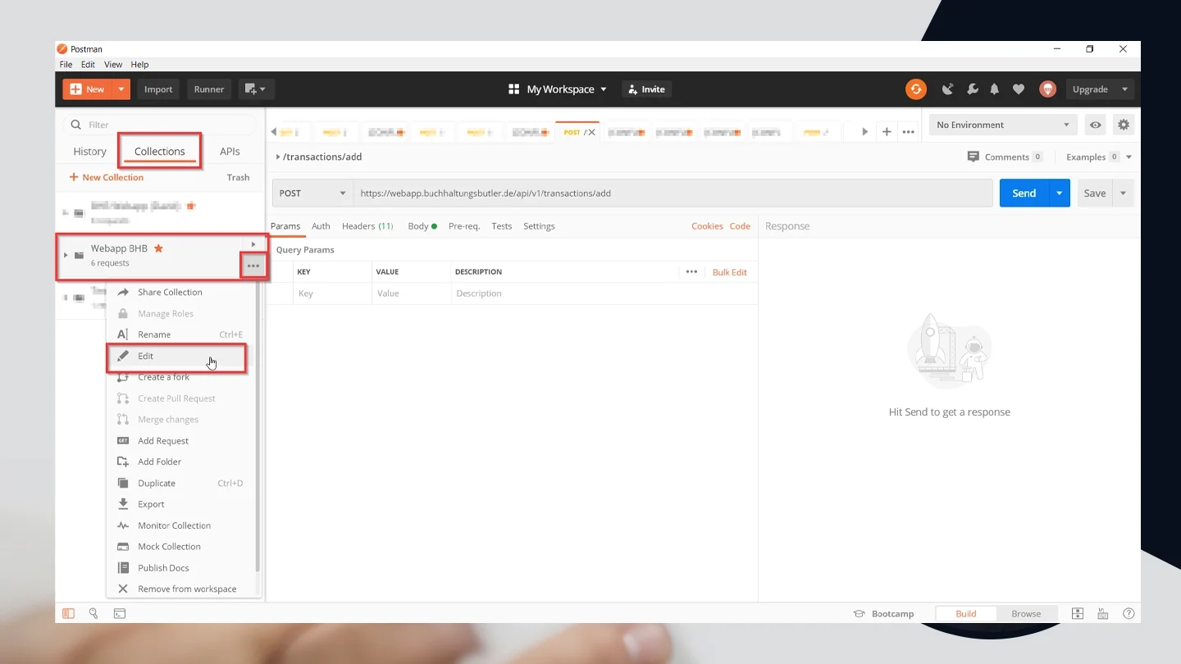
Task: Click the Runner button
Action: coord(209,89)
